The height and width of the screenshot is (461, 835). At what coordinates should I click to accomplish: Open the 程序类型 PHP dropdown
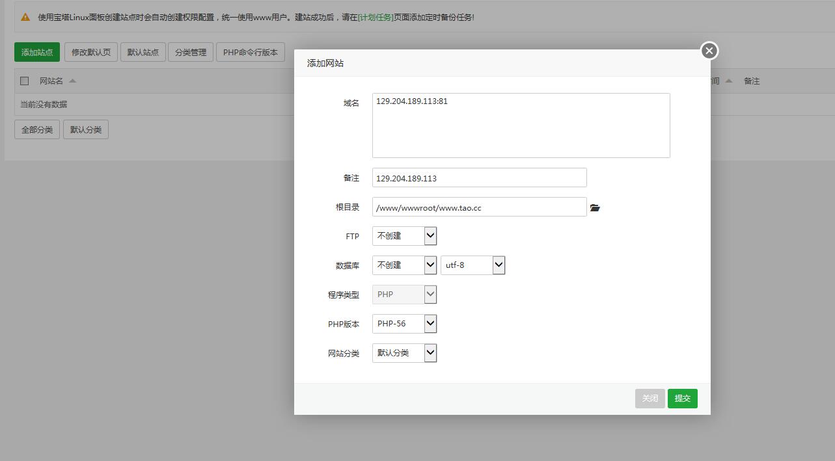(x=404, y=295)
